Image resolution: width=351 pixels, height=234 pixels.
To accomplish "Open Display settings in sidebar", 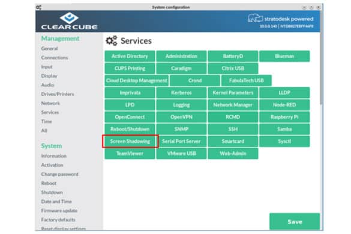I will click(49, 76).
